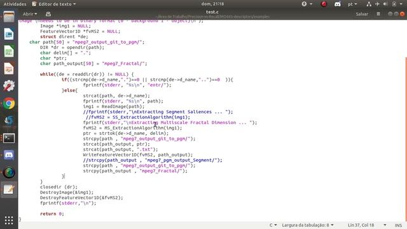
Task: Launch LibreOffice Writer from the dock
Action: (9, 34)
